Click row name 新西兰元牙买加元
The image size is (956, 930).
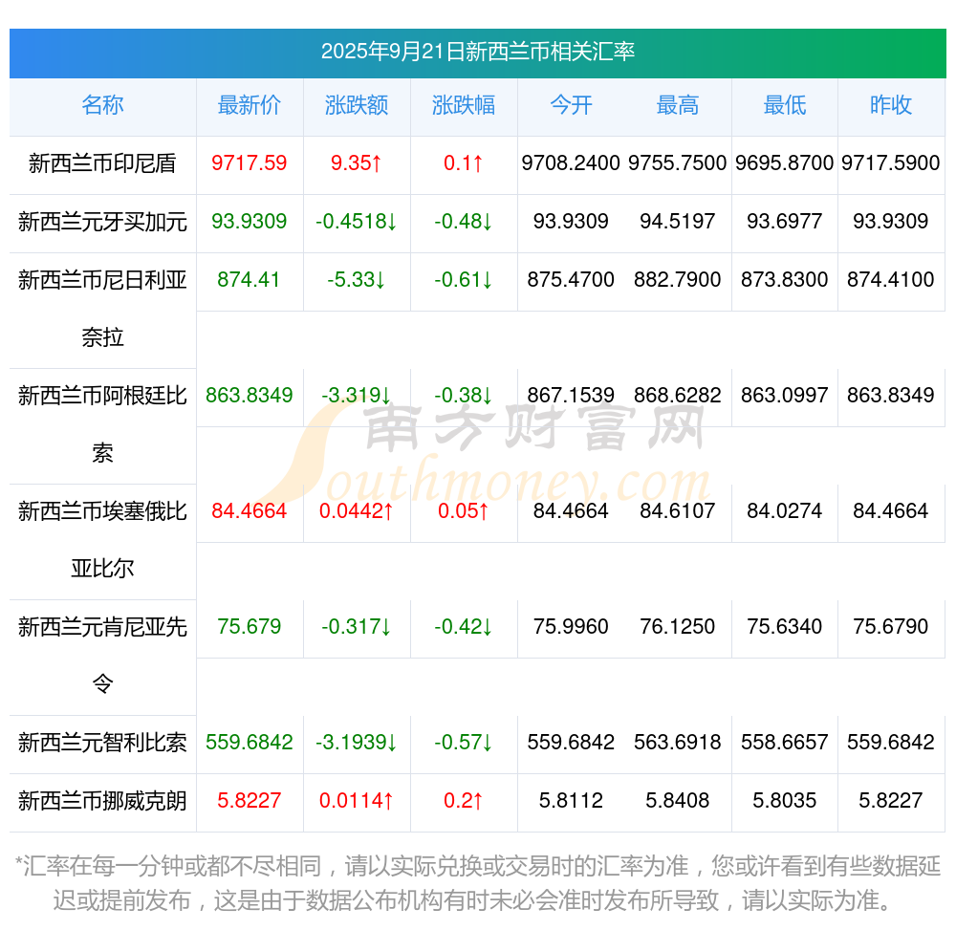[102, 221]
